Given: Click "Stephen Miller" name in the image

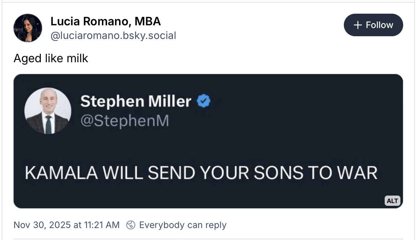Looking at the screenshot, I should click(x=136, y=101).
